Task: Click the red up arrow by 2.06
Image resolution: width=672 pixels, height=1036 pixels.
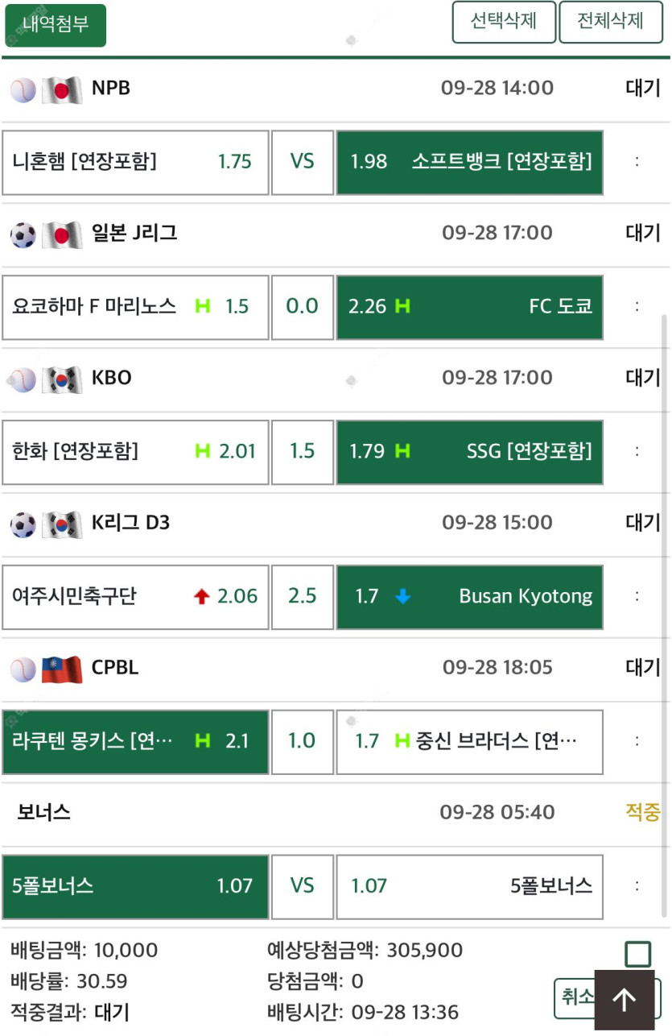Action: pyautogui.click(x=202, y=597)
